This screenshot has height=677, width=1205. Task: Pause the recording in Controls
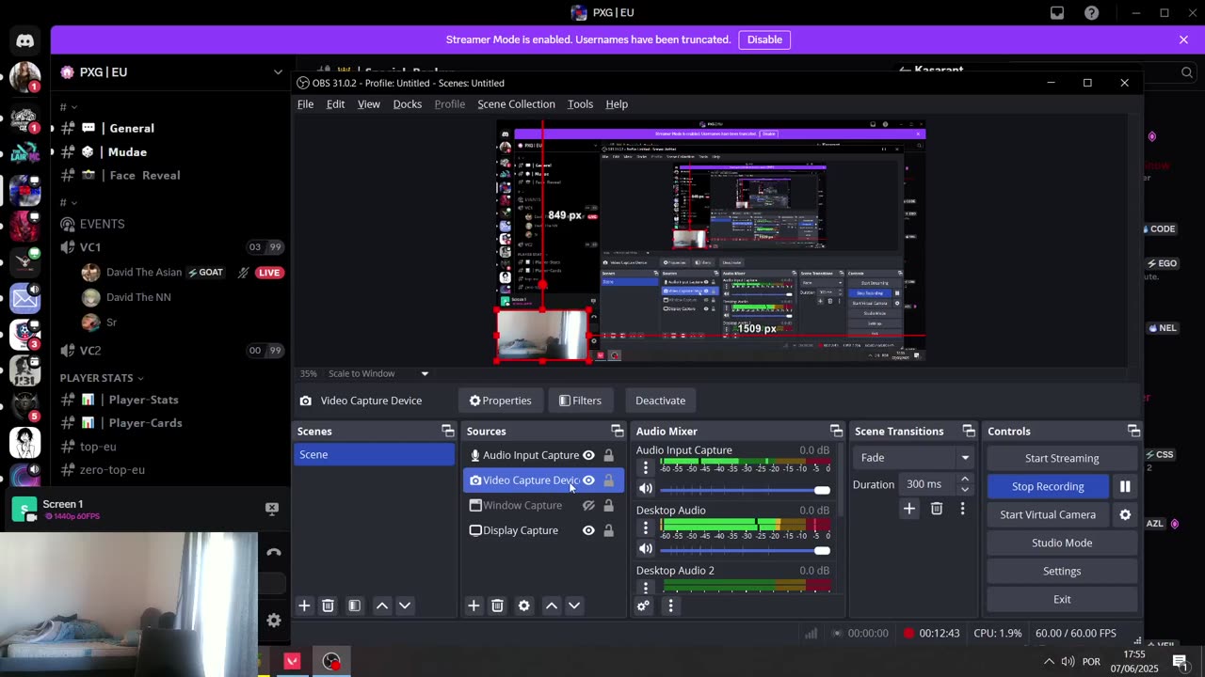coord(1125,486)
